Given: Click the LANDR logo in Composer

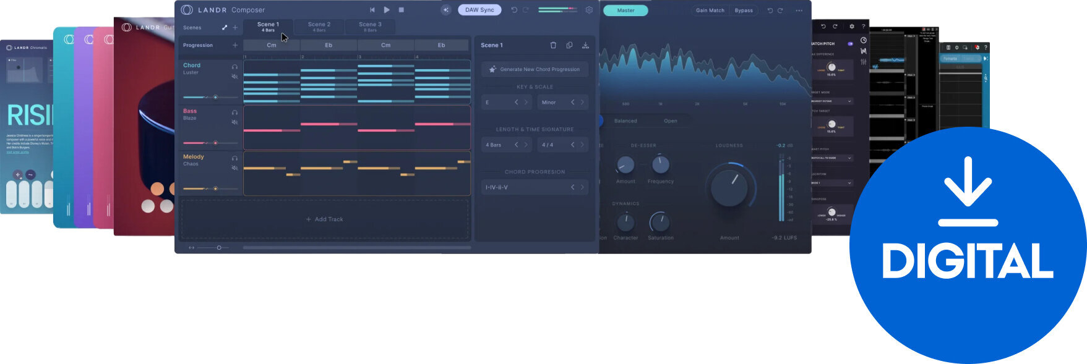Looking at the screenshot, I should [187, 10].
